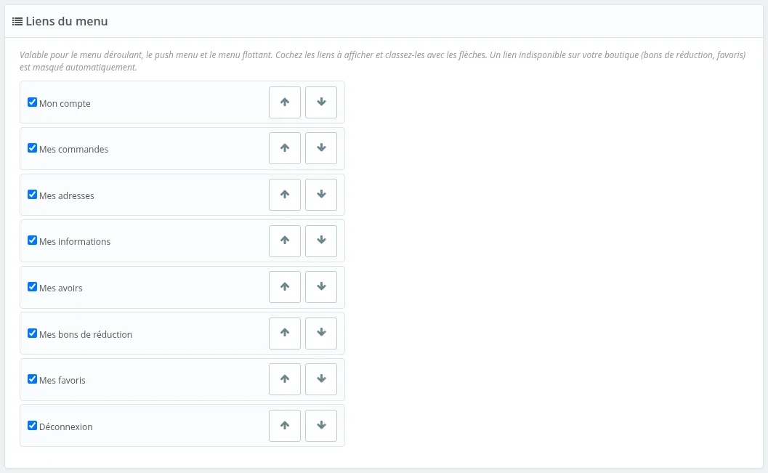Uncheck Mes bons de réduction checkbox

[x=32, y=333]
